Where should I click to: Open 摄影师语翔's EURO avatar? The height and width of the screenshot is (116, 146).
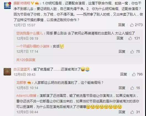click(7, 6)
